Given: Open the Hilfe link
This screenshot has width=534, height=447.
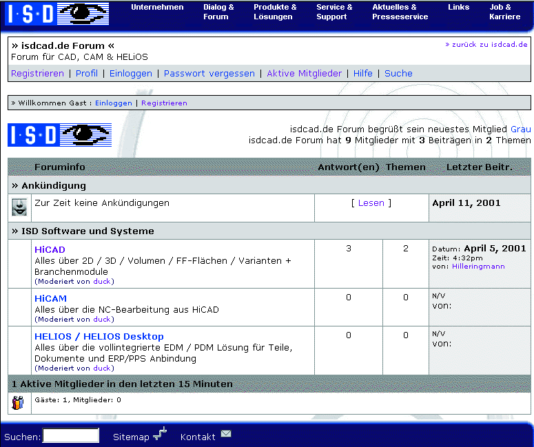Looking at the screenshot, I should click(x=363, y=74).
